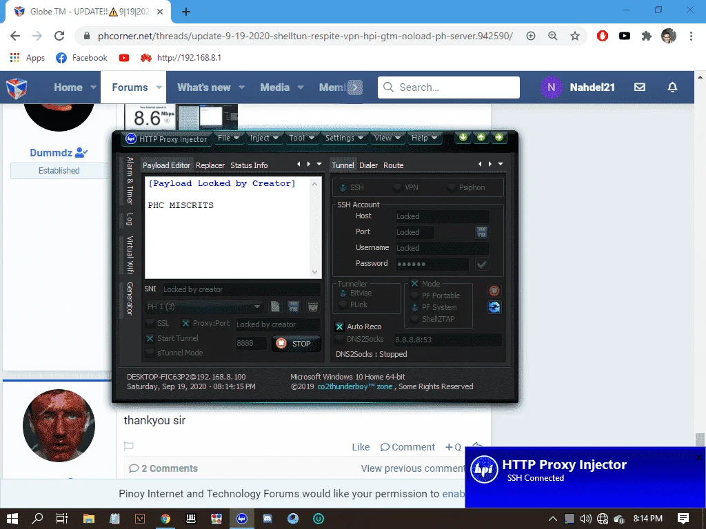Screen dimensions: 706x529
Task: Open the Inject menu dropdown
Action: tap(264, 138)
